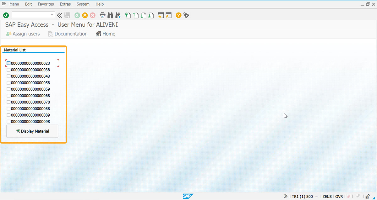Check the box for material 000000000000000068
This screenshot has width=377, height=200.
(x=8, y=96)
